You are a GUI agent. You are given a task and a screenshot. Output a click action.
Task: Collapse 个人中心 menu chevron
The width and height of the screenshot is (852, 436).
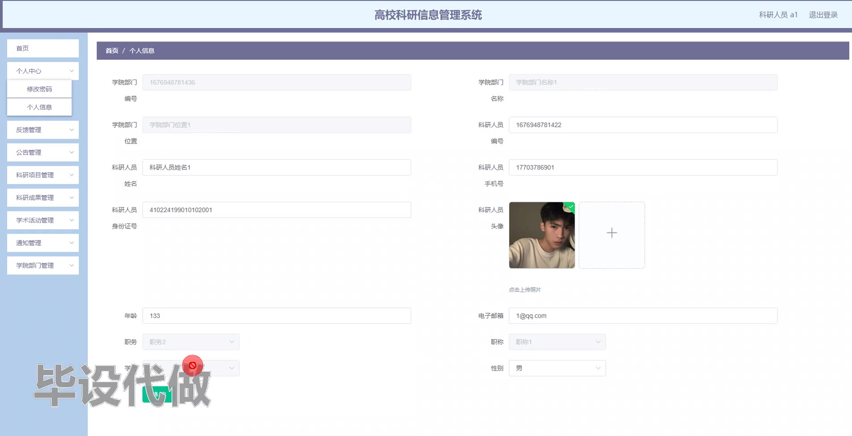coord(72,71)
